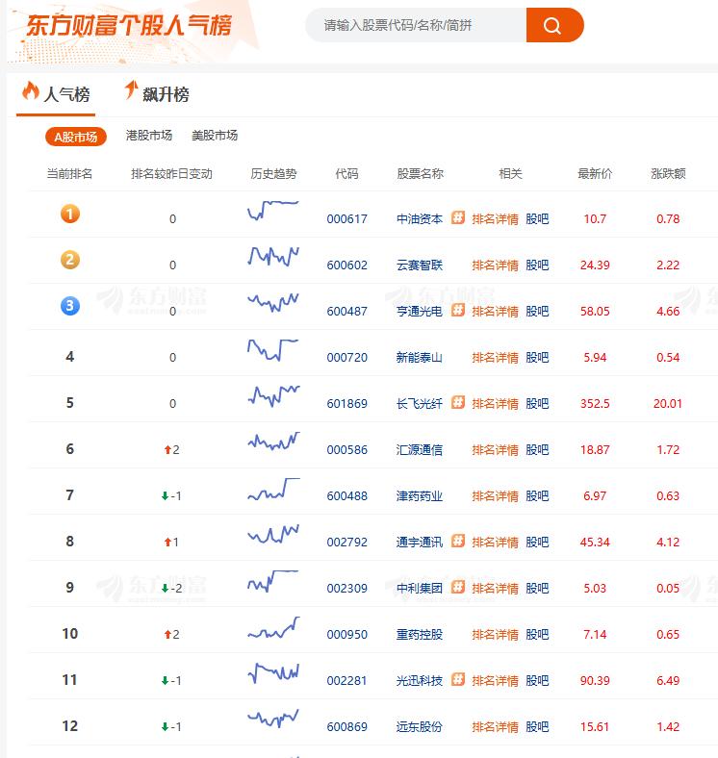718x758 pixels.
Task: Click the orange hashtag icon beside 中油资本
Action: [x=458, y=218]
